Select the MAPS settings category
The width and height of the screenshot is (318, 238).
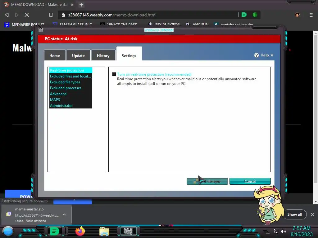[71, 99]
